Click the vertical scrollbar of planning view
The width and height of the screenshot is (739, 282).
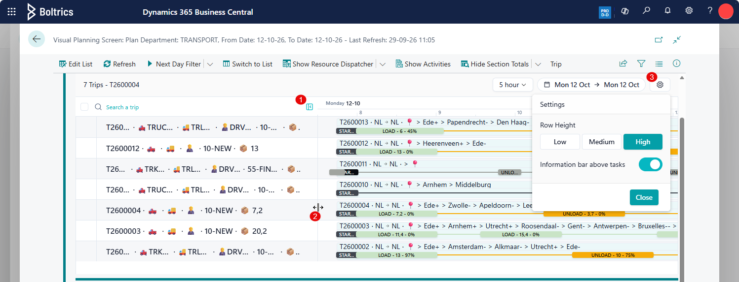click(x=682, y=197)
